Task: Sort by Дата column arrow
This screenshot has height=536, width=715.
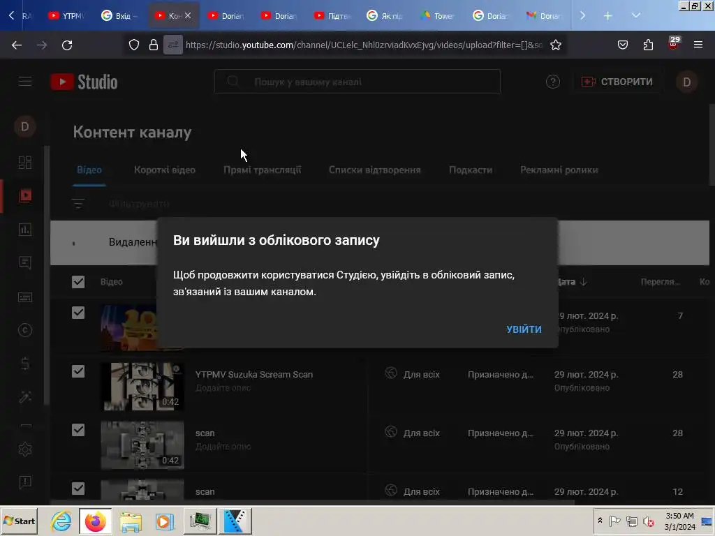Action: click(583, 282)
